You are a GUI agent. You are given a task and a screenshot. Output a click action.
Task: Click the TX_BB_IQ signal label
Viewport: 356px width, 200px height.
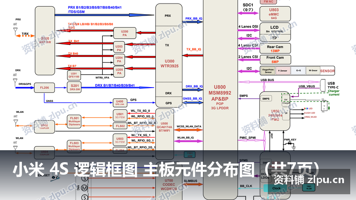click(x=194, y=49)
